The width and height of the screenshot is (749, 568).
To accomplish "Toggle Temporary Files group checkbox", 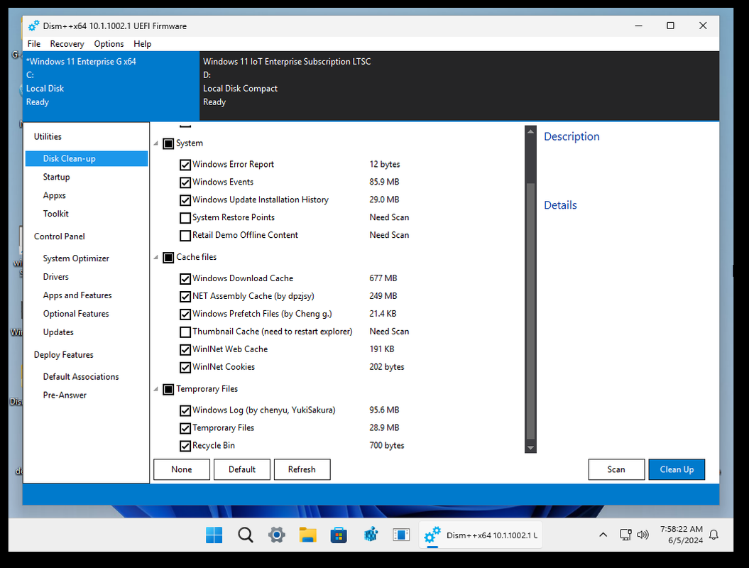I will tap(168, 389).
